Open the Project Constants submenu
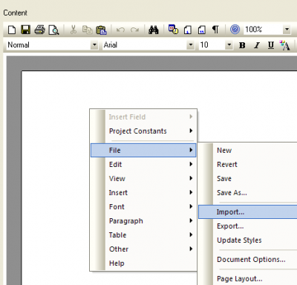 [143, 131]
